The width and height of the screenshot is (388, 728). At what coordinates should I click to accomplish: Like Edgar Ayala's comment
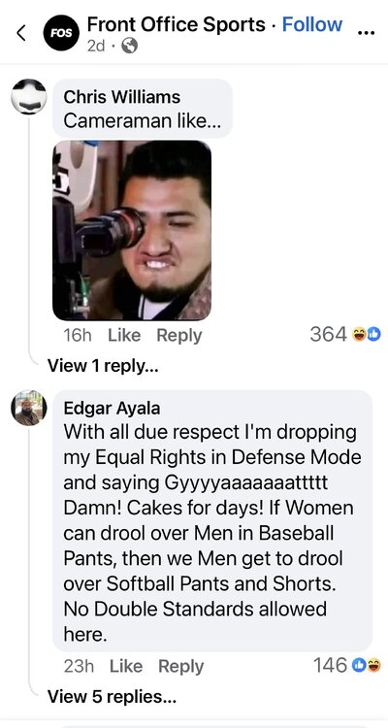click(x=126, y=666)
